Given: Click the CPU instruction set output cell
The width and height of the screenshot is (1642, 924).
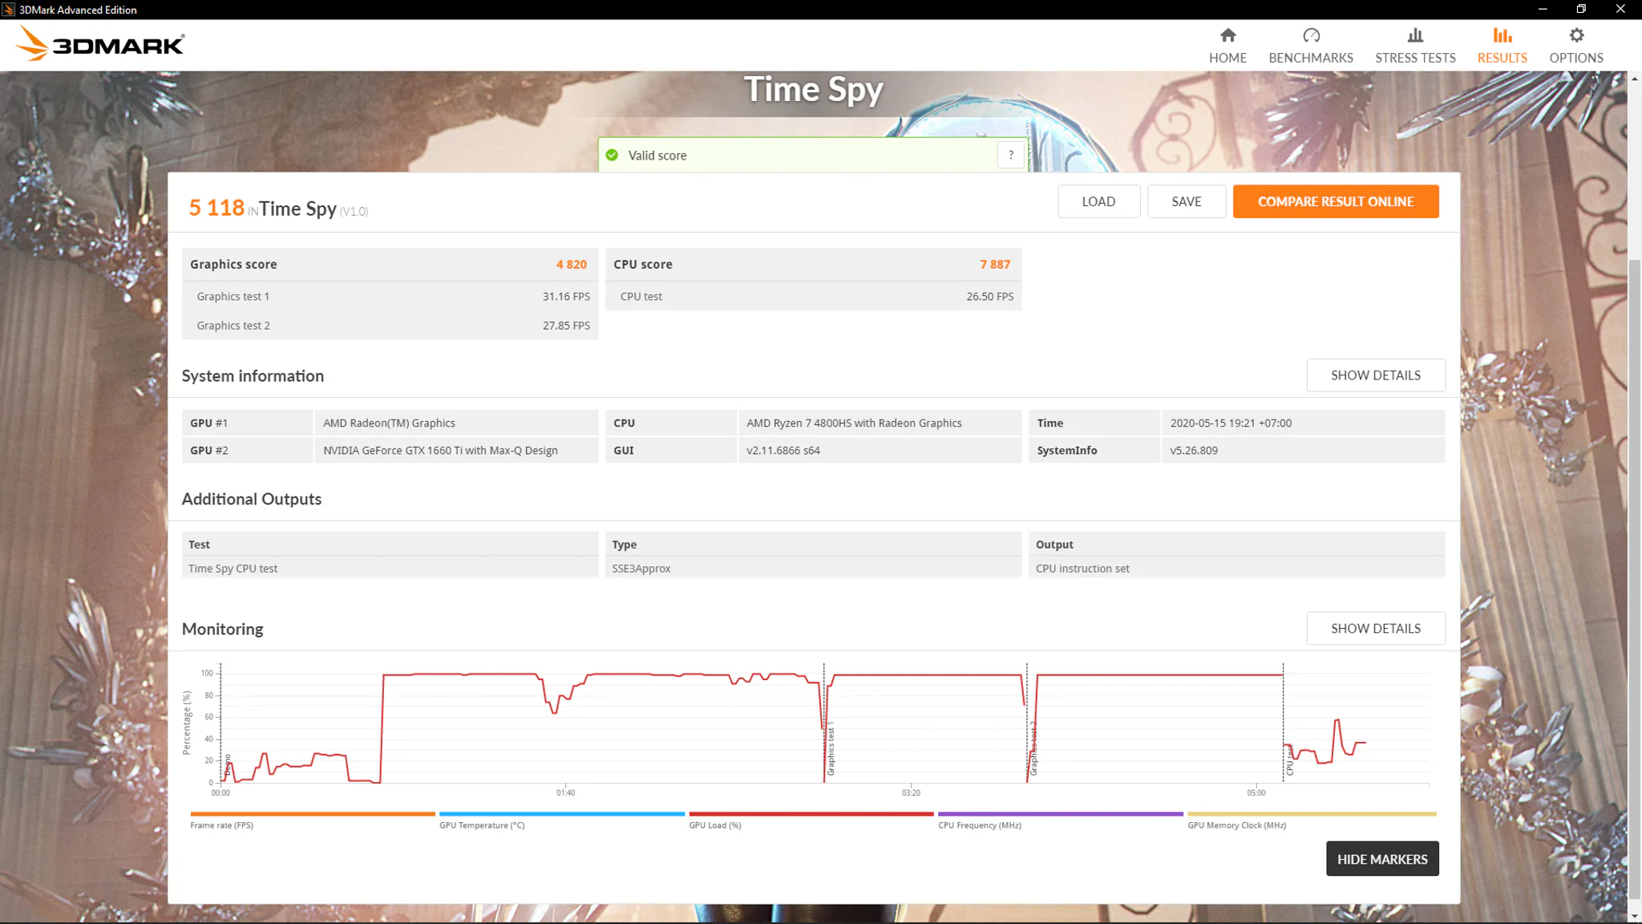Looking at the screenshot, I should point(1236,568).
